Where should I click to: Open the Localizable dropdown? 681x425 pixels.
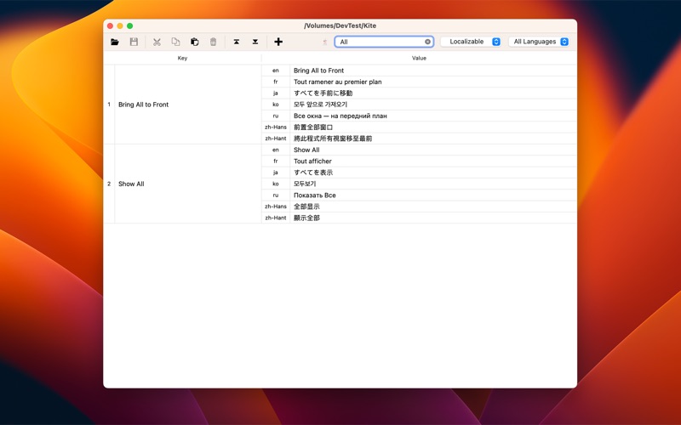[x=471, y=42]
